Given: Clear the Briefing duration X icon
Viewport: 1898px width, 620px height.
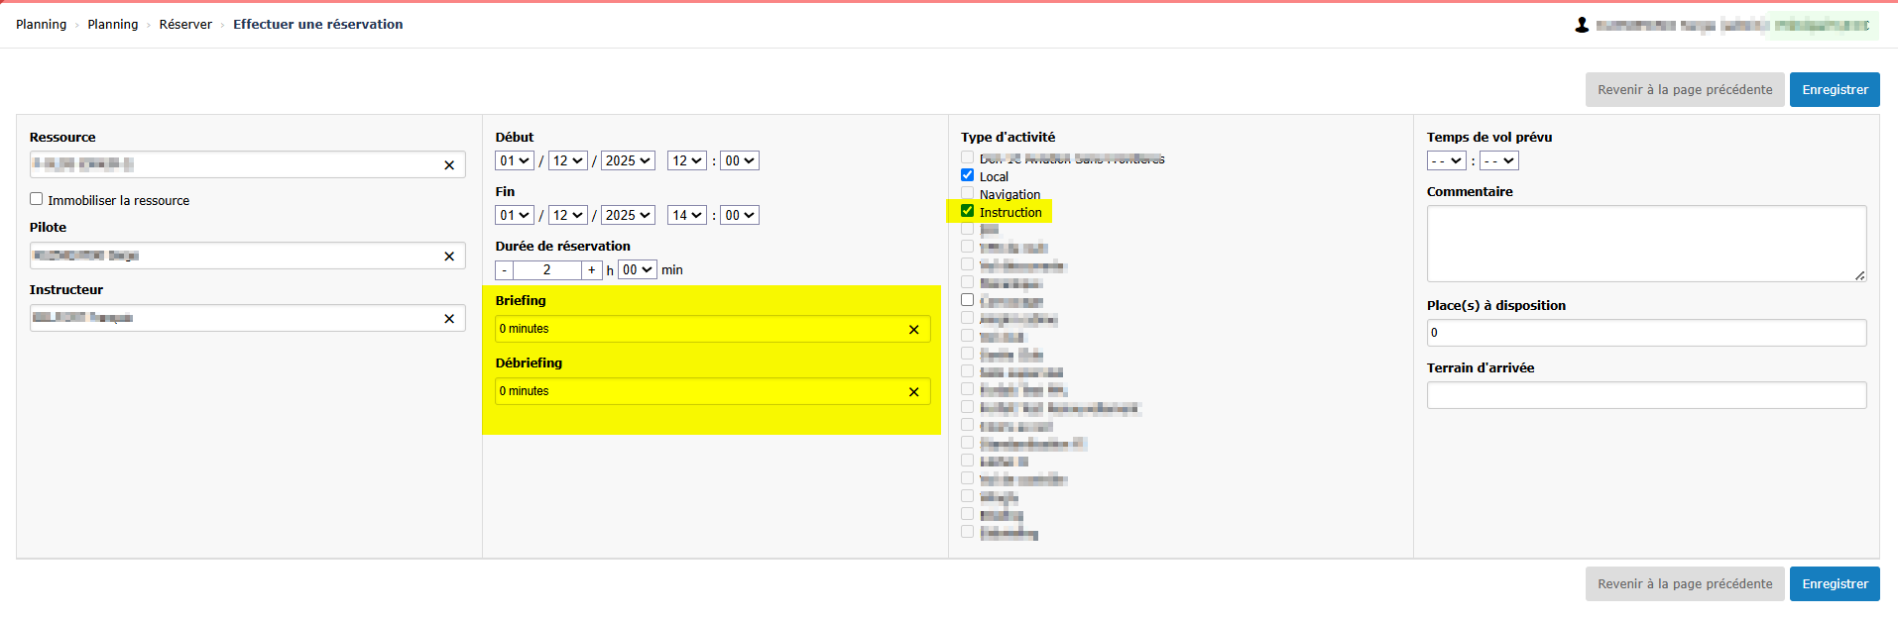Looking at the screenshot, I should tap(913, 330).
